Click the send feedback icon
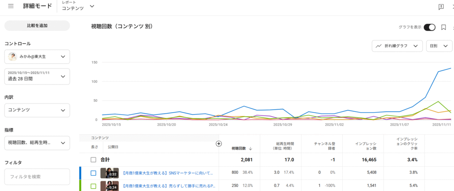 (441, 7)
